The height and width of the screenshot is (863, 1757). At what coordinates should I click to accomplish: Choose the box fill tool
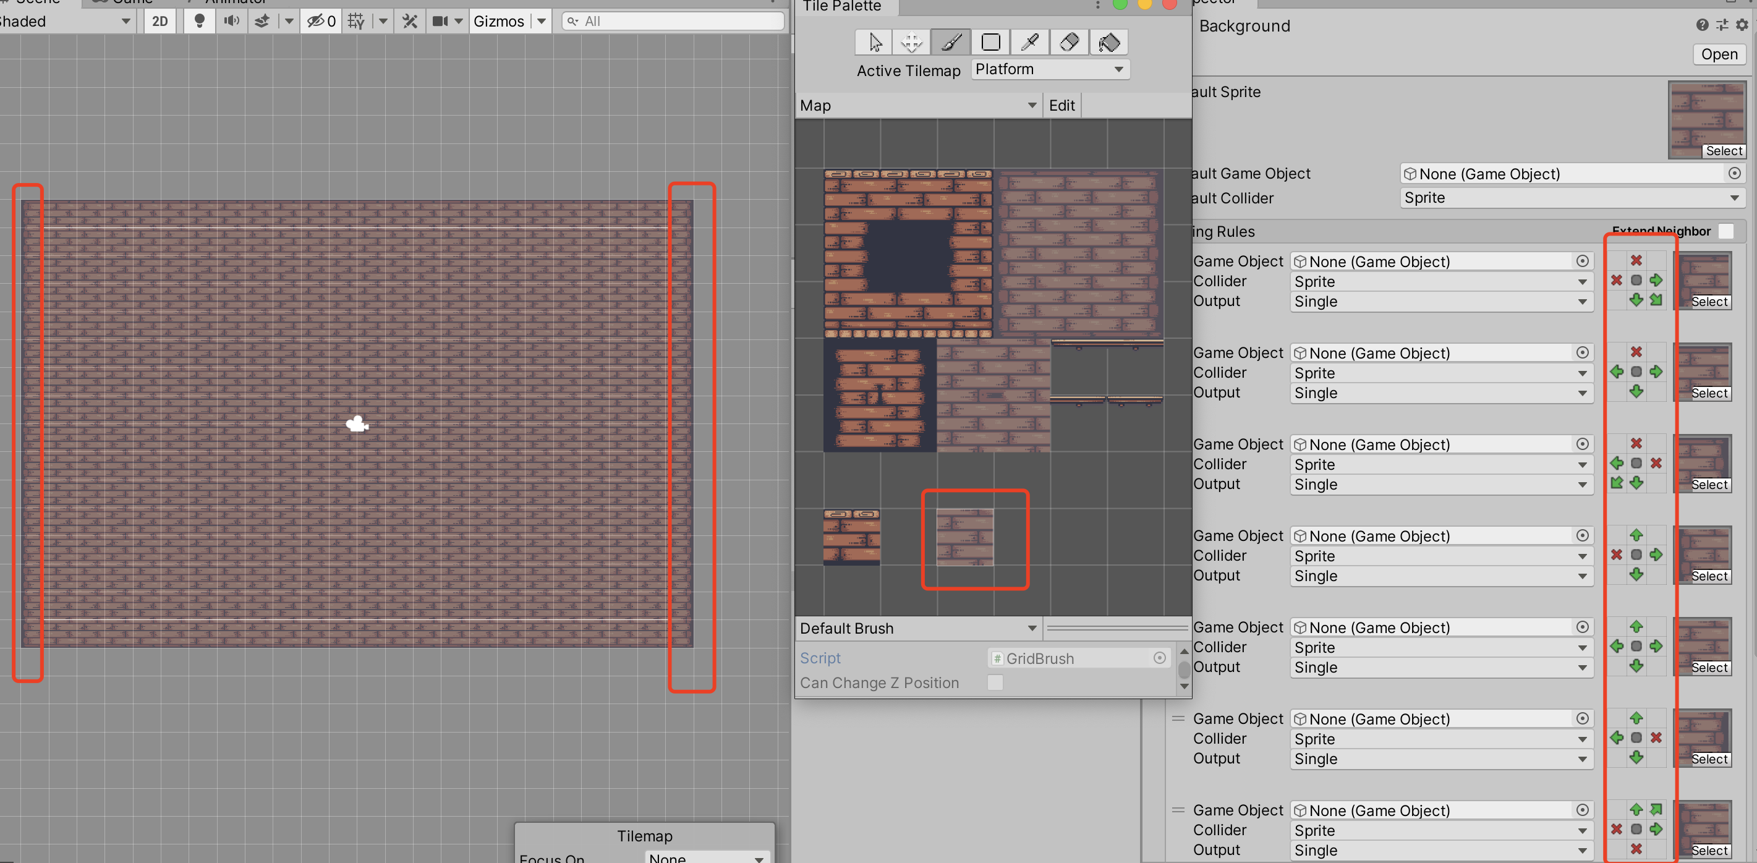click(990, 42)
